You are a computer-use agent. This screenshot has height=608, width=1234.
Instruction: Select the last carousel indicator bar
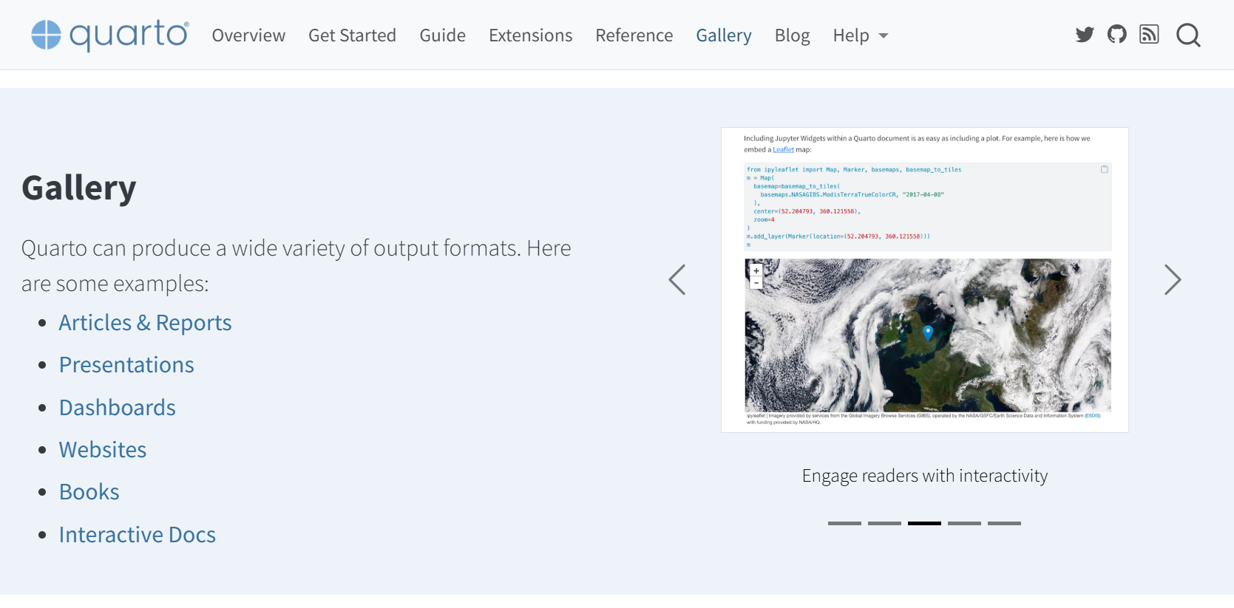[1004, 523]
